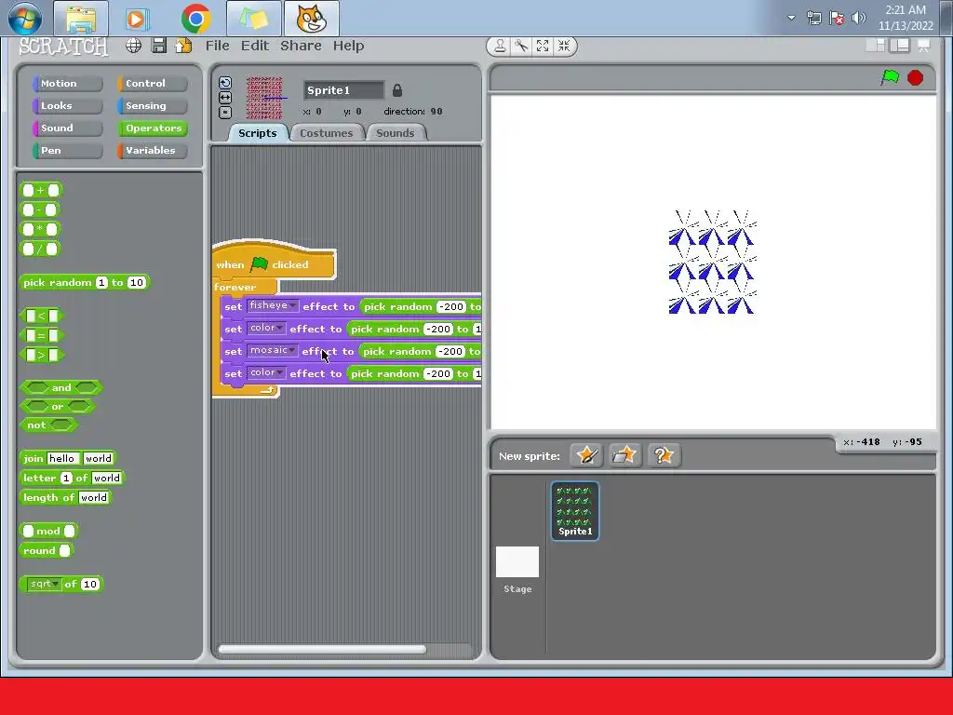
Task: Paint a new sprite
Action: (586, 455)
